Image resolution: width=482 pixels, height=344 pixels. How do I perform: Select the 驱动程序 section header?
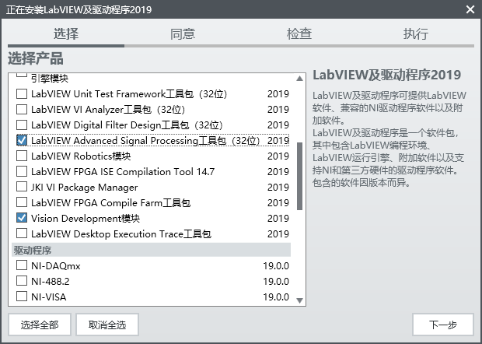[x=152, y=250]
